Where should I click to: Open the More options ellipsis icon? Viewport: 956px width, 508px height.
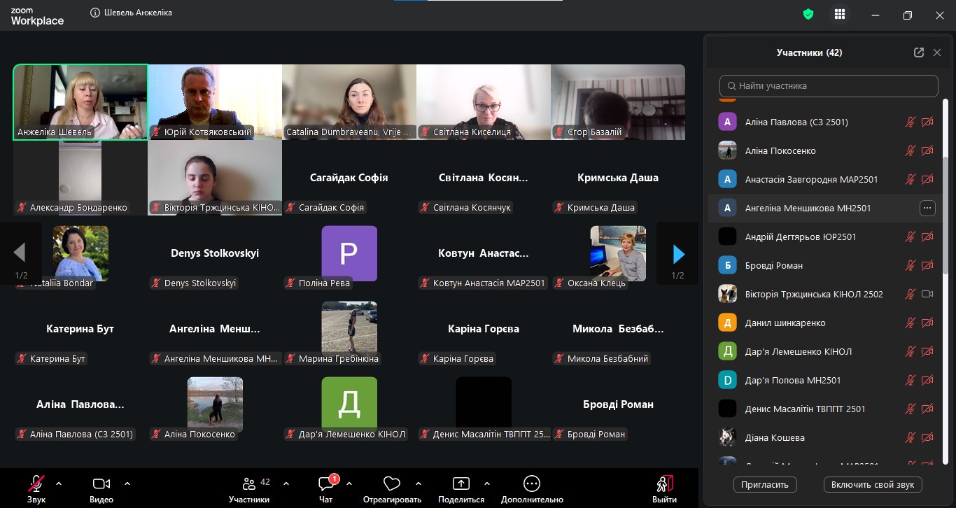coord(532,484)
